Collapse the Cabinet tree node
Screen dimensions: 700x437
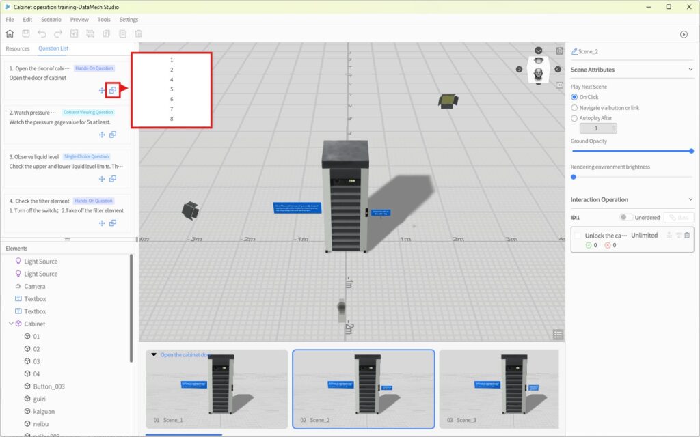[x=11, y=324]
